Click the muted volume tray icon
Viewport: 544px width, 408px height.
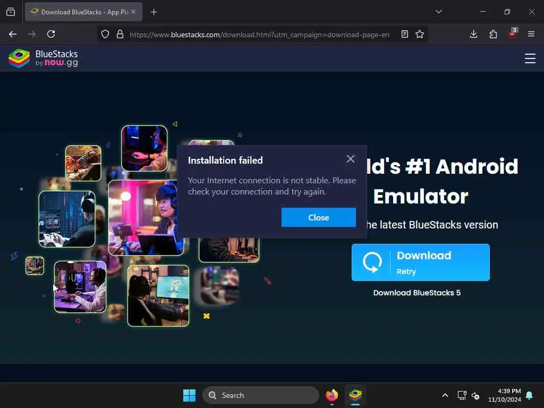pos(475,395)
